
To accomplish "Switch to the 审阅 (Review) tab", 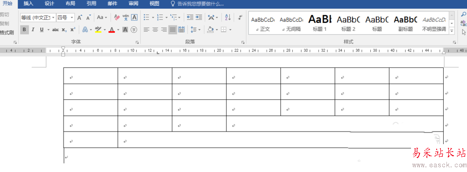I will tap(134, 4).
